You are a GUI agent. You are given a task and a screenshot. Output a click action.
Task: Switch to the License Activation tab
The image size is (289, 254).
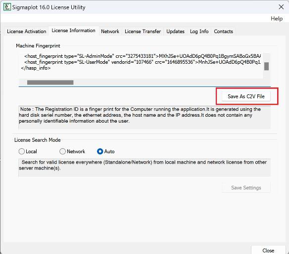click(27, 32)
